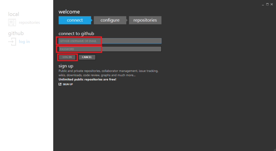Click the 'github' sidebar heading
This screenshot has height=151, width=276.
[x=16, y=33]
